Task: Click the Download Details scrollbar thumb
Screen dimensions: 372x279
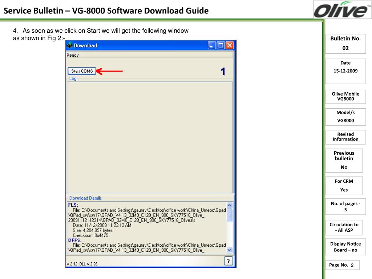Action: [229, 215]
